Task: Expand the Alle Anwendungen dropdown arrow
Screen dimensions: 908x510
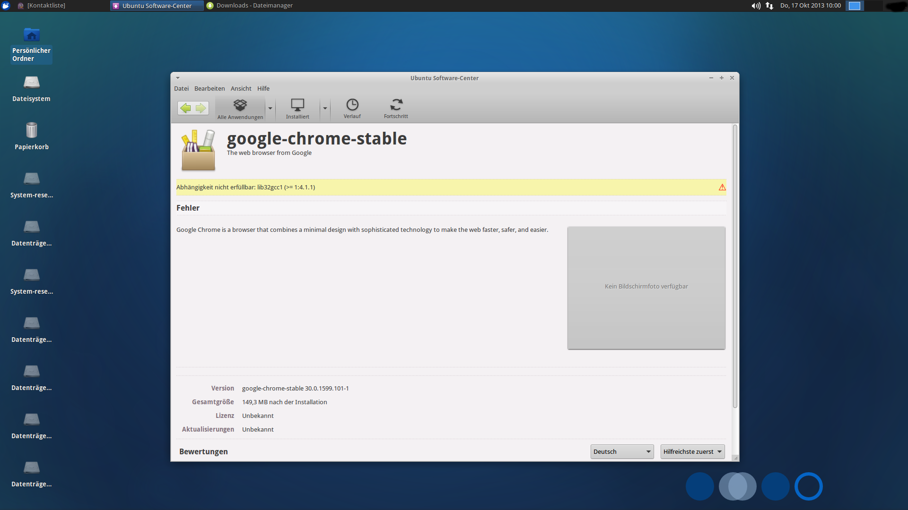Action: (x=270, y=109)
